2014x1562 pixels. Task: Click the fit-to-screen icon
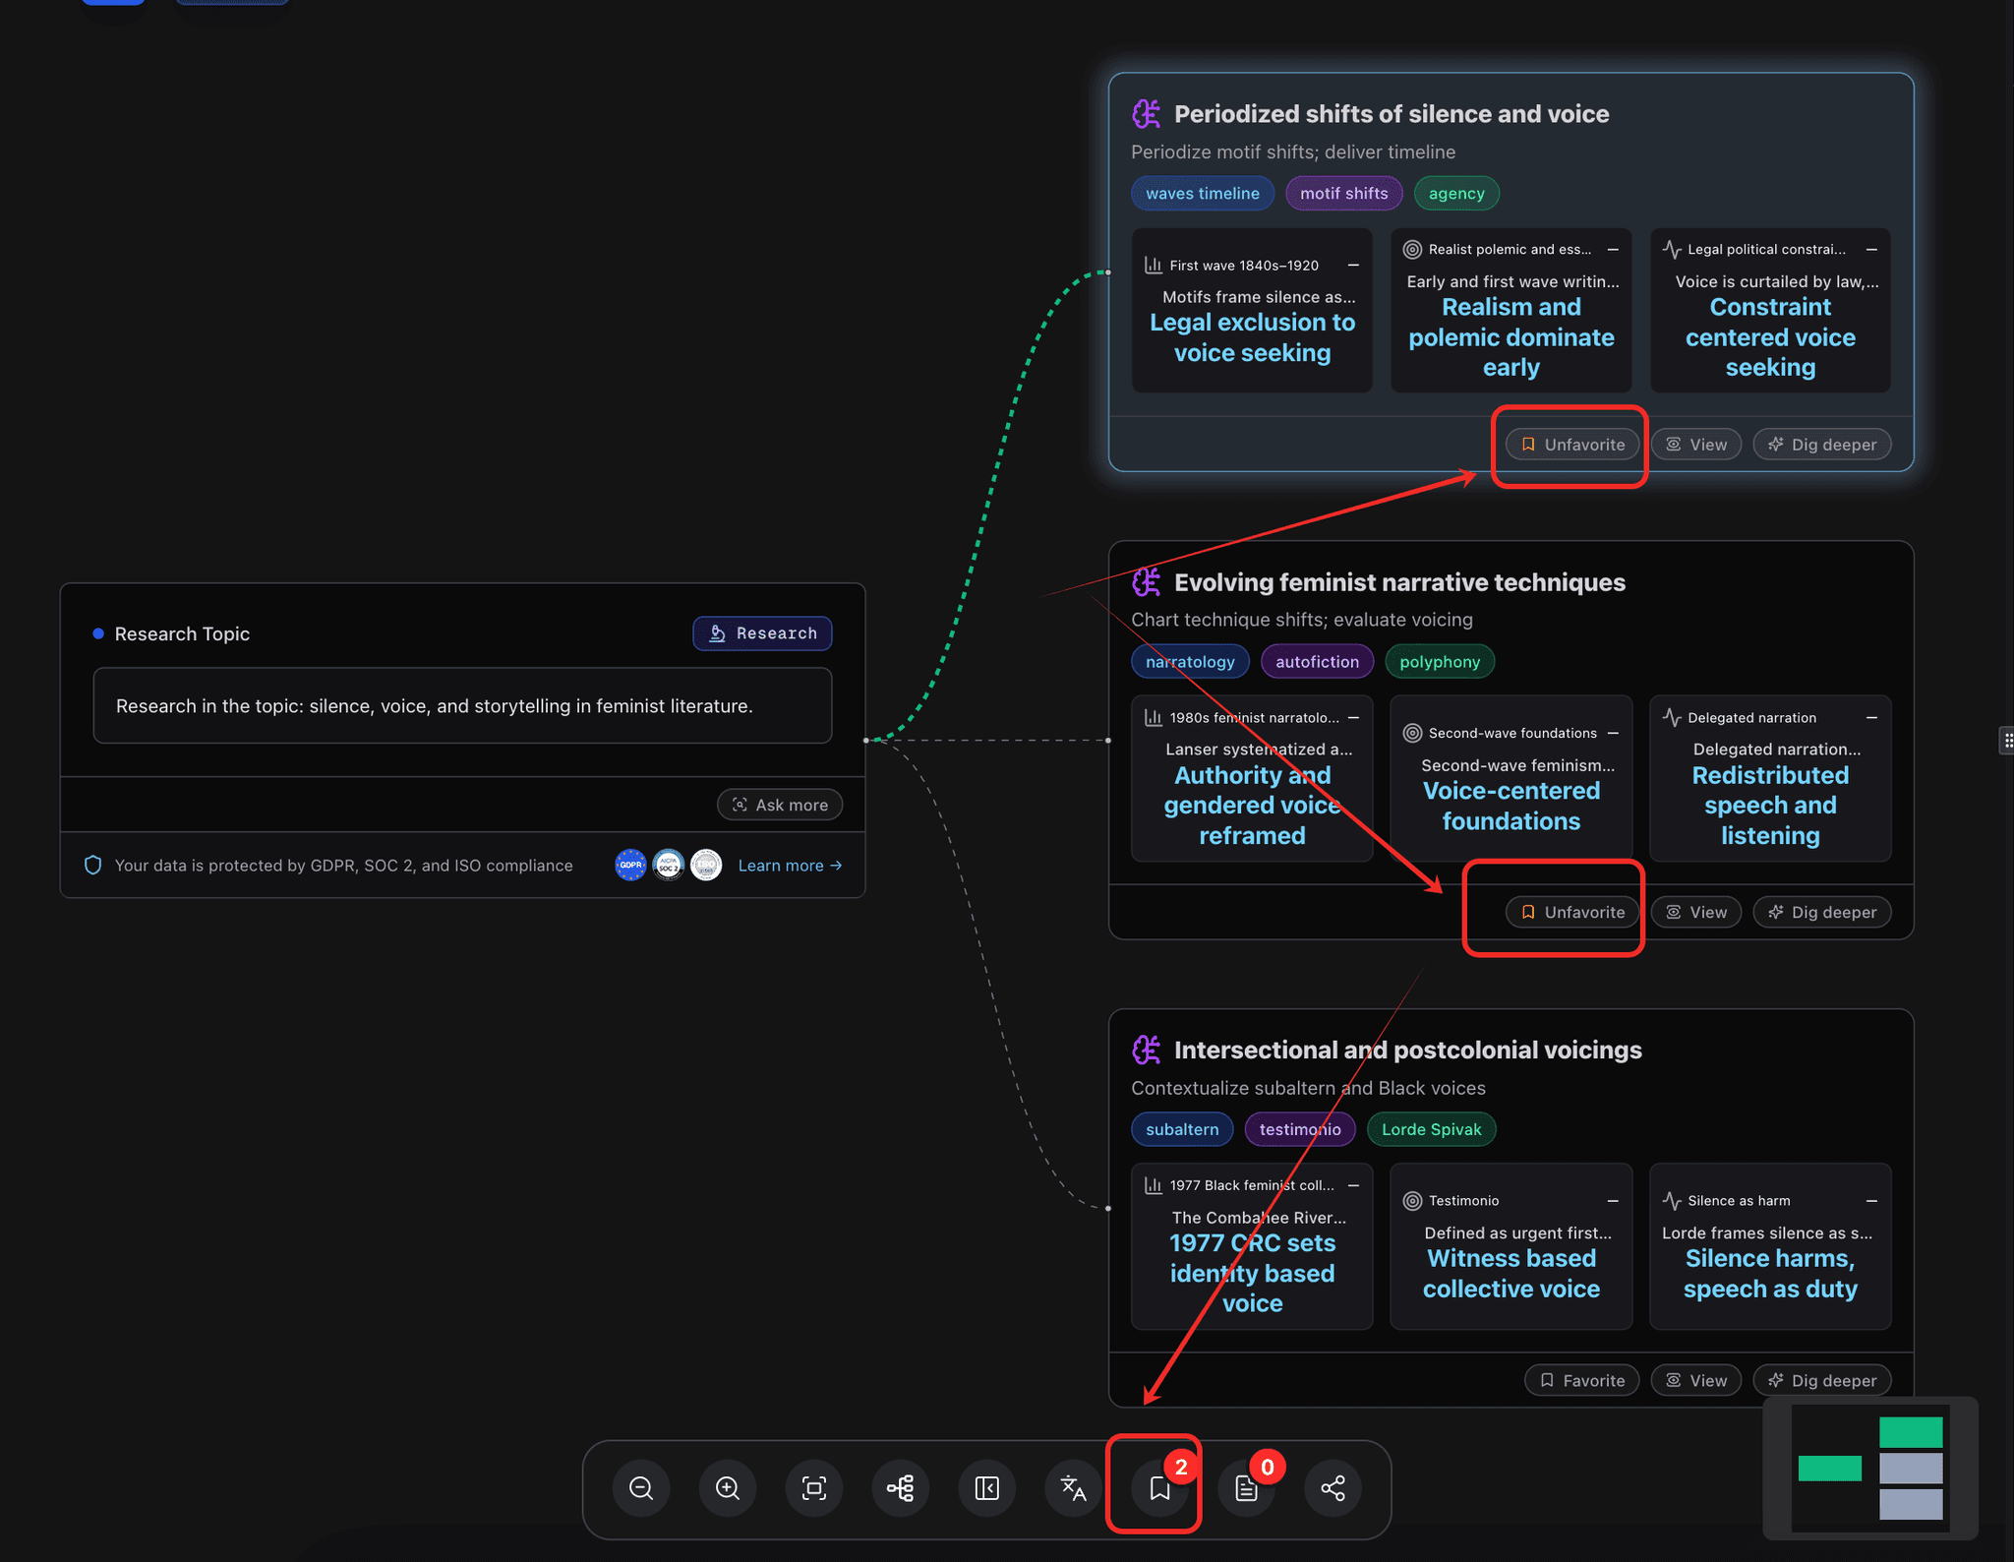[x=813, y=1488]
